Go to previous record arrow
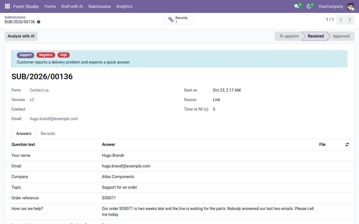The width and height of the screenshot is (359, 224). pyautogui.click(x=341, y=20)
